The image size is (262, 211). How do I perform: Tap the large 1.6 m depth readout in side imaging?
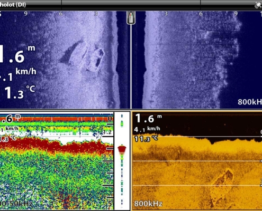coord(17,54)
